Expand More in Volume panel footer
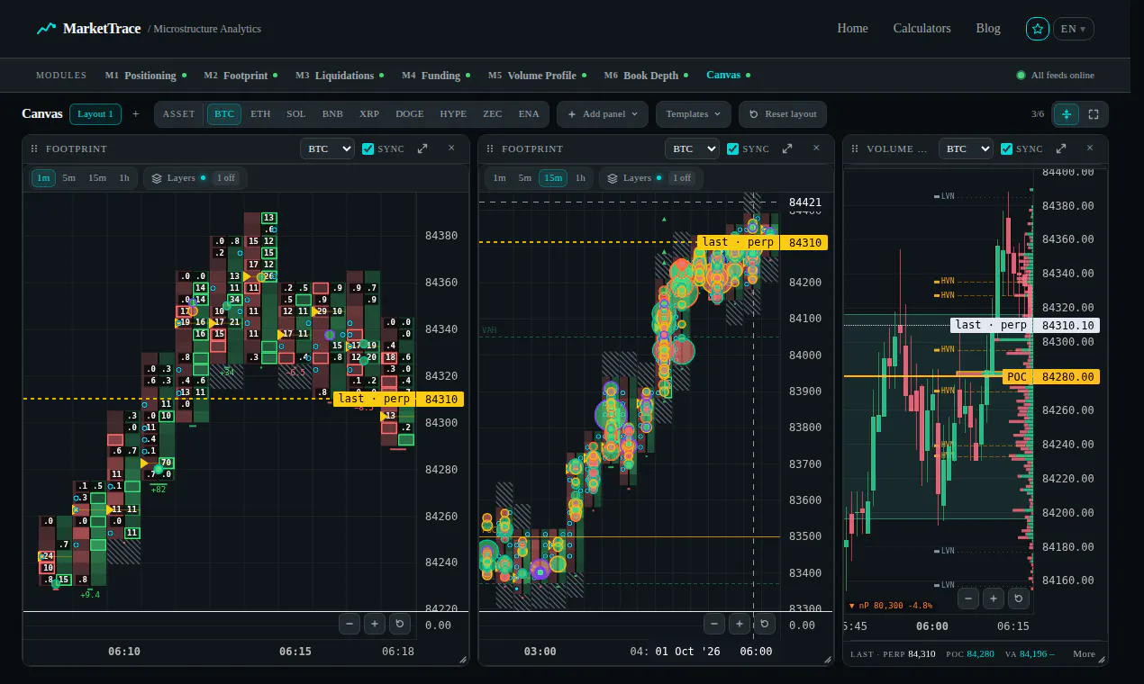The height and width of the screenshot is (684, 1144). coord(1084,653)
